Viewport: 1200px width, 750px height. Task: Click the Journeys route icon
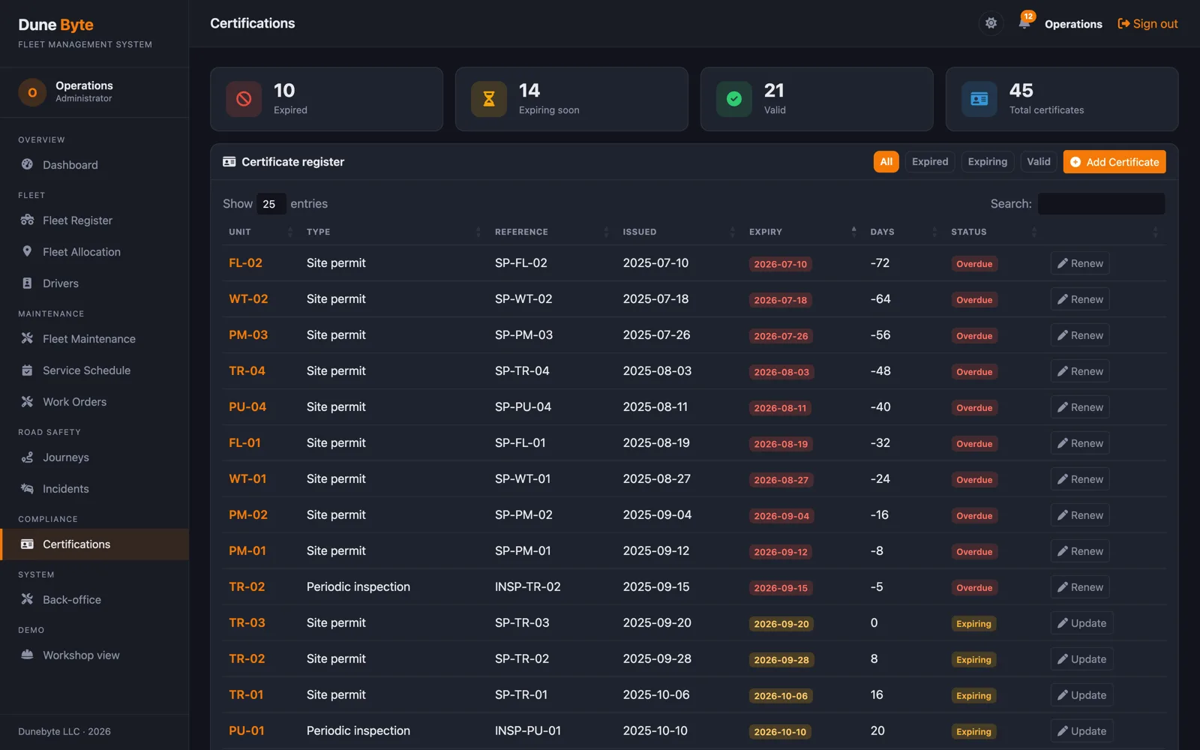pos(27,457)
